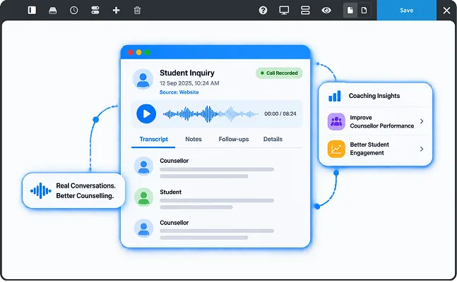
Task: Click the trash delete icon
Action: (x=137, y=11)
